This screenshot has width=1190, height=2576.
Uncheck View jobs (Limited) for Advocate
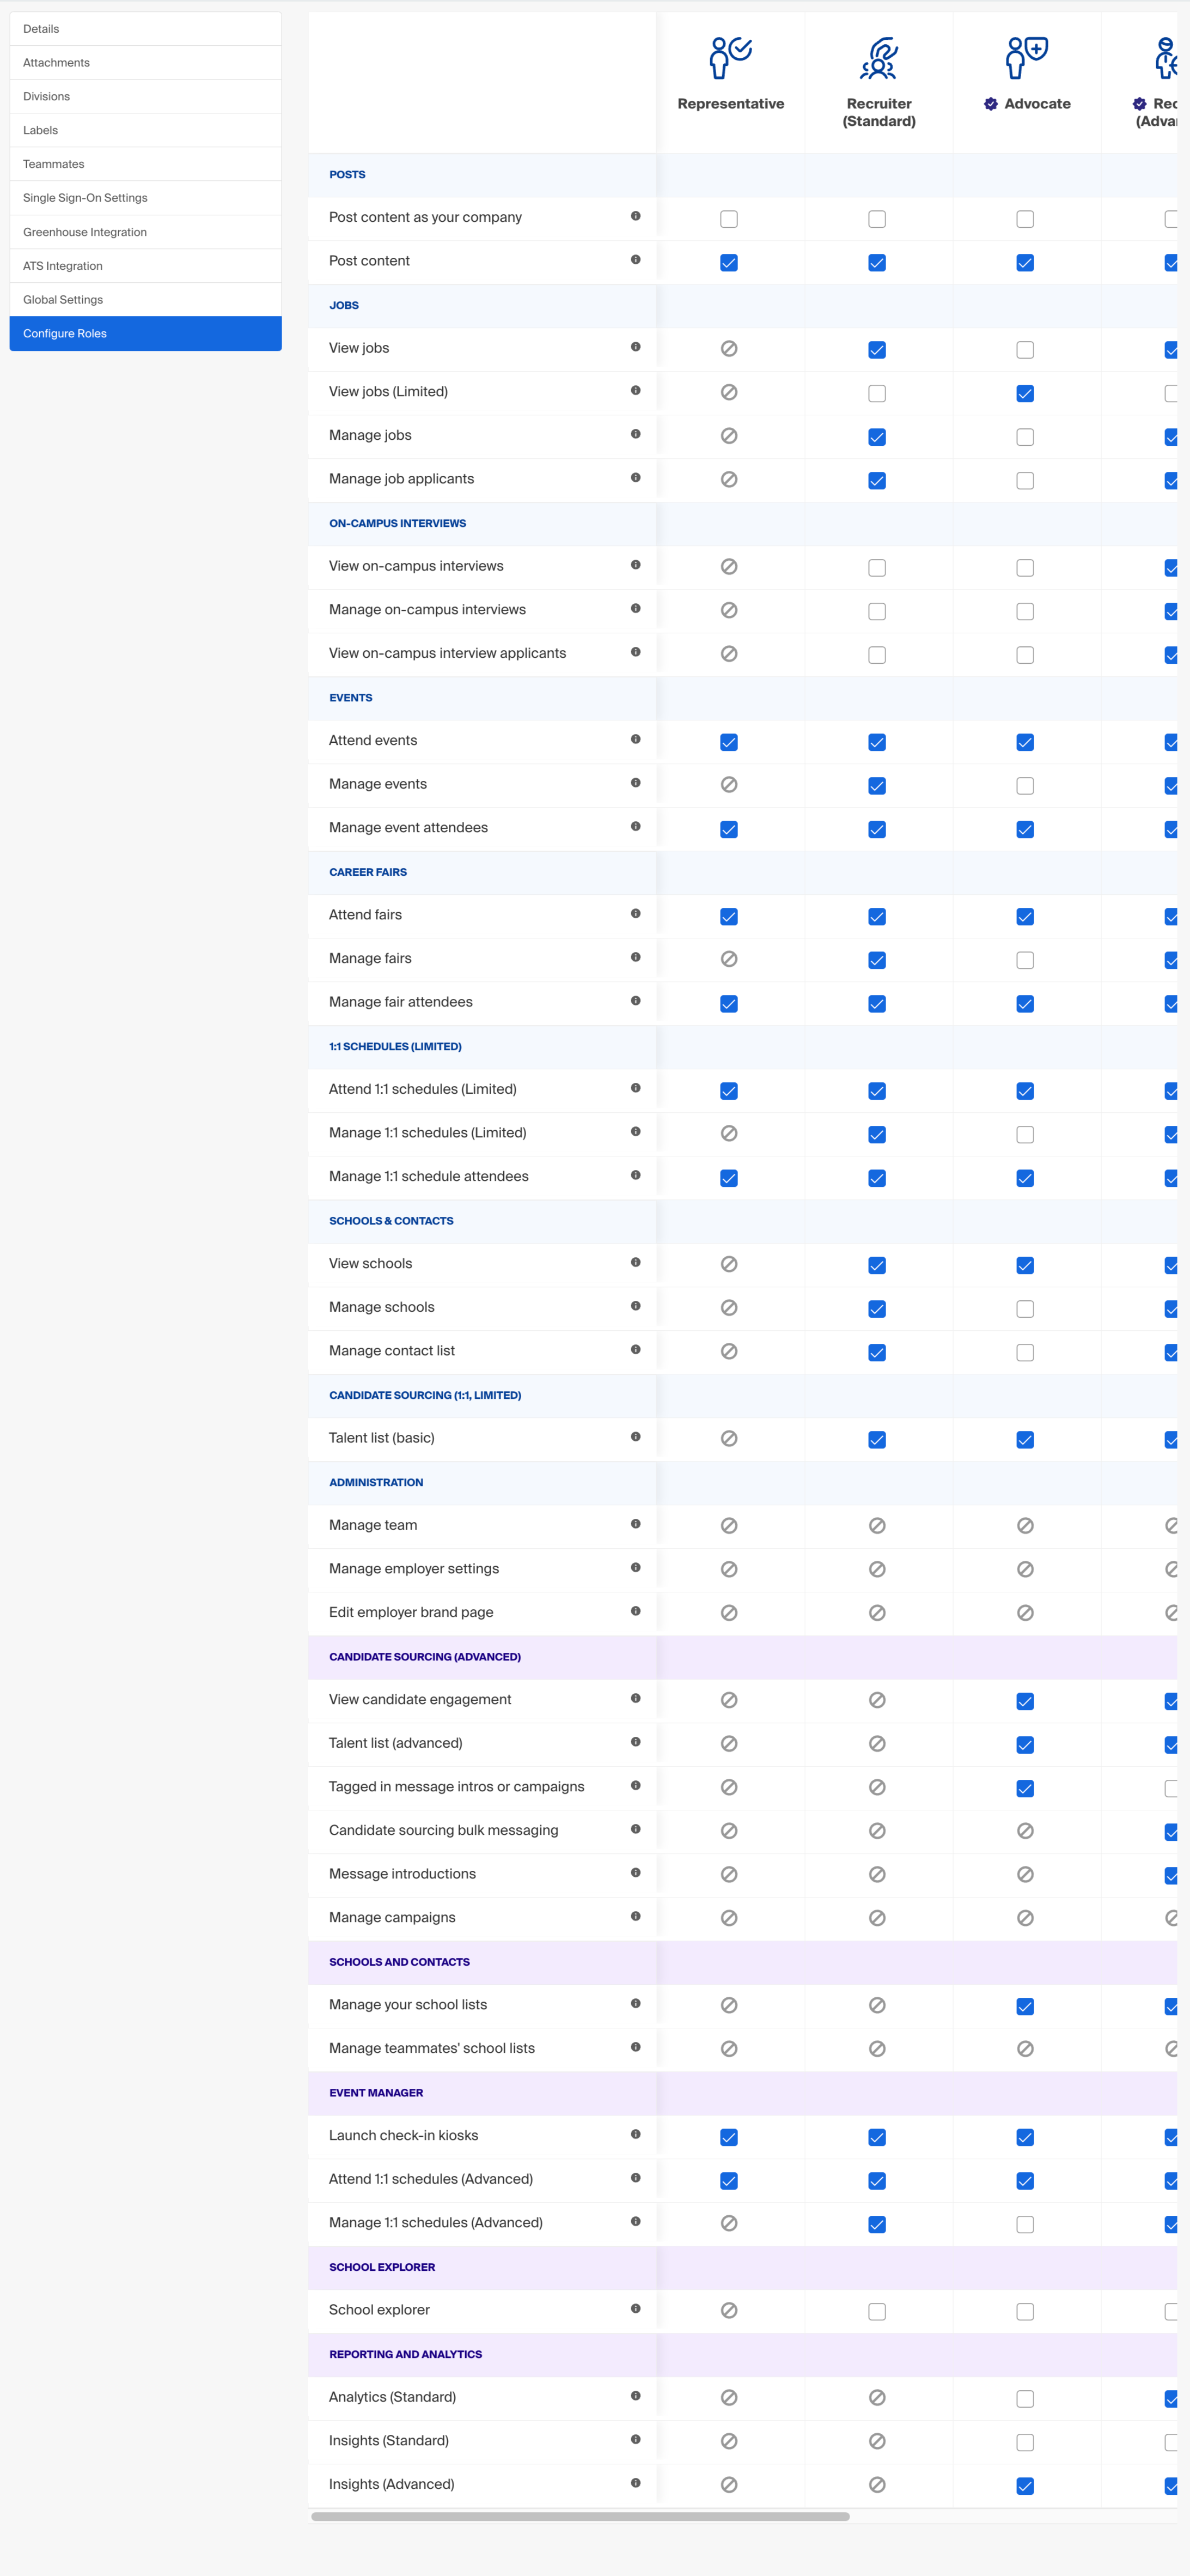(1025, 394)
